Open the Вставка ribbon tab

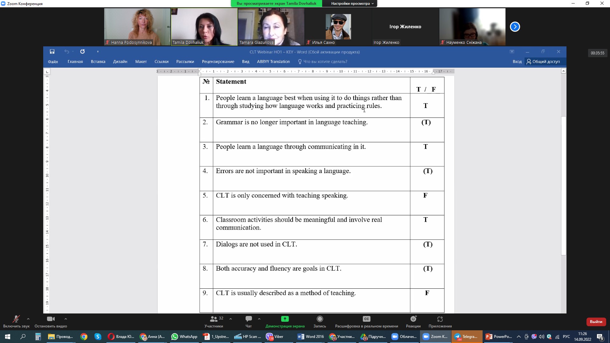point(98,62)
